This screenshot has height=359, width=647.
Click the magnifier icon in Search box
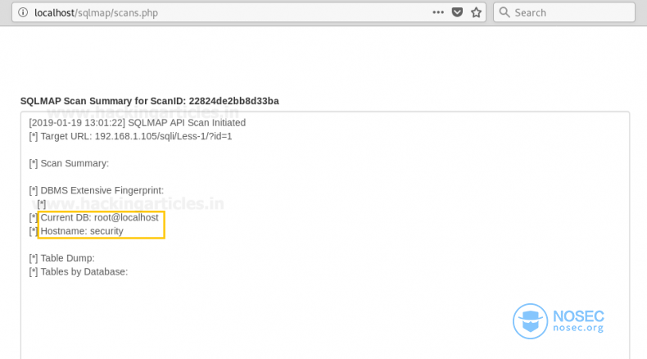click(x=504, y=12)
